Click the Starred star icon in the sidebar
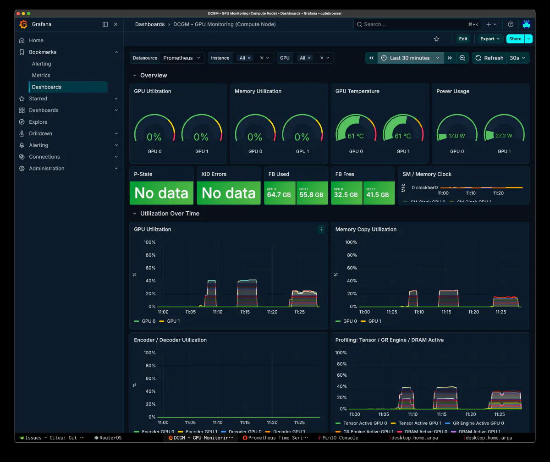 point(22,99)
